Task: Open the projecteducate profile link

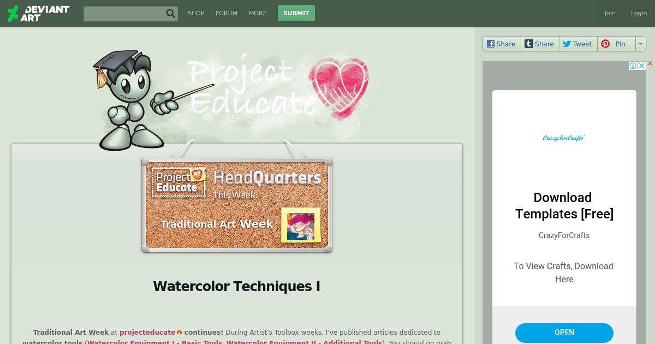Action: [x=147, y=332]
